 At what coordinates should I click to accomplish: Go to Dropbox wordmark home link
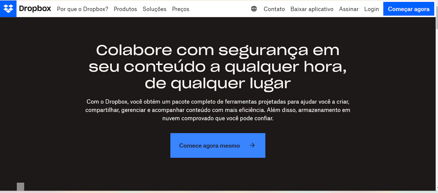(35, 8)
